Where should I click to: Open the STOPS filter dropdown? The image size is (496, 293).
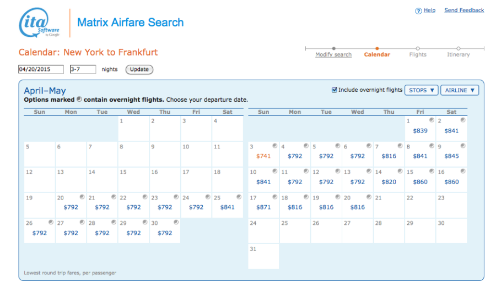point(421,90)
